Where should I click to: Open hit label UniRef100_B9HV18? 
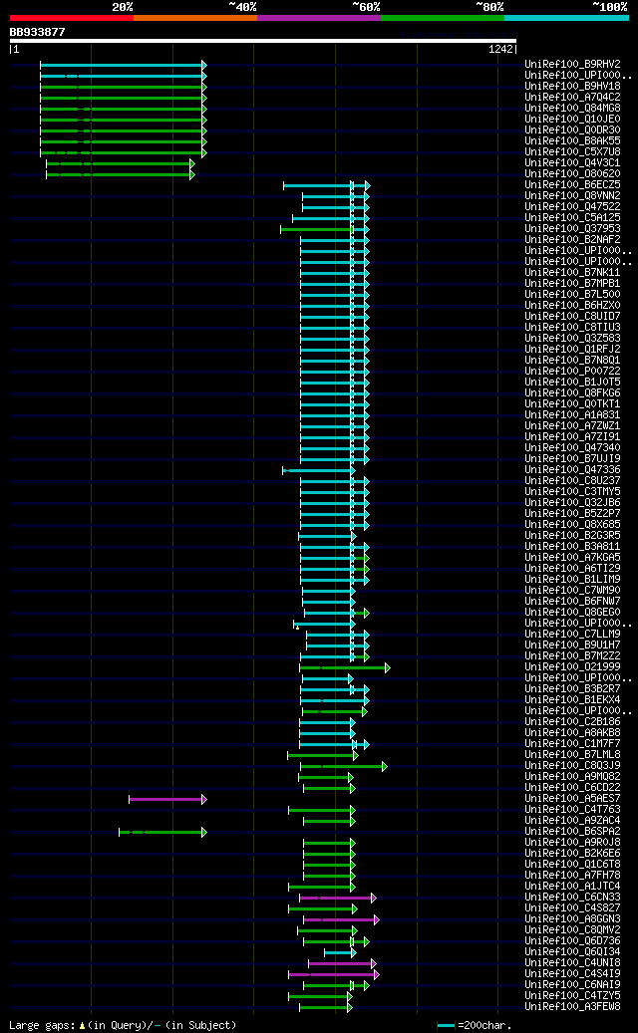tap(572, 86)
